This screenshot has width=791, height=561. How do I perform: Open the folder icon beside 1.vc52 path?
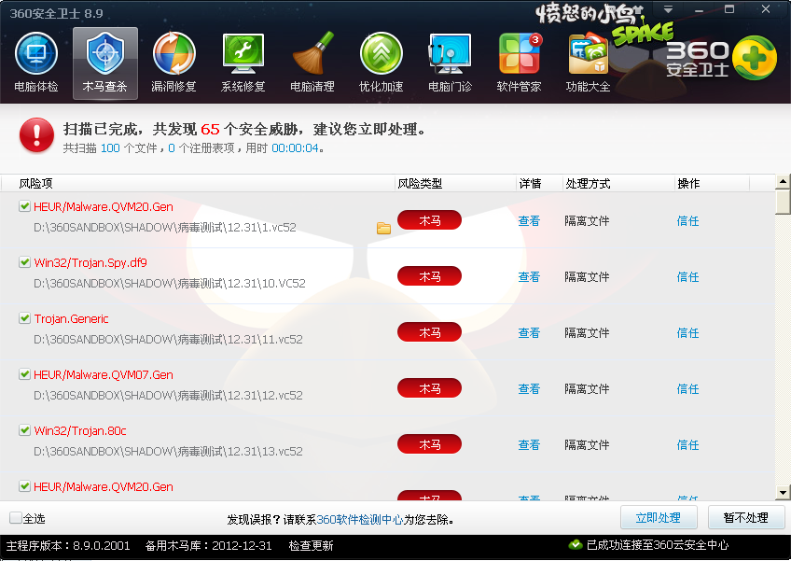tap(383, 229)
